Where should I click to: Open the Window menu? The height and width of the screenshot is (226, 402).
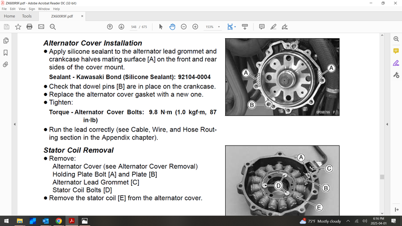click(x=44, y=9)
